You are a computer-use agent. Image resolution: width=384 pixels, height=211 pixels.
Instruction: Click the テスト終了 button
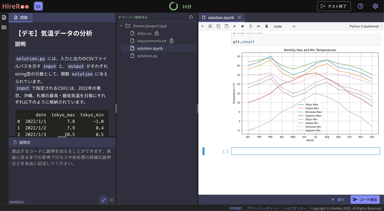click(334, 6)
